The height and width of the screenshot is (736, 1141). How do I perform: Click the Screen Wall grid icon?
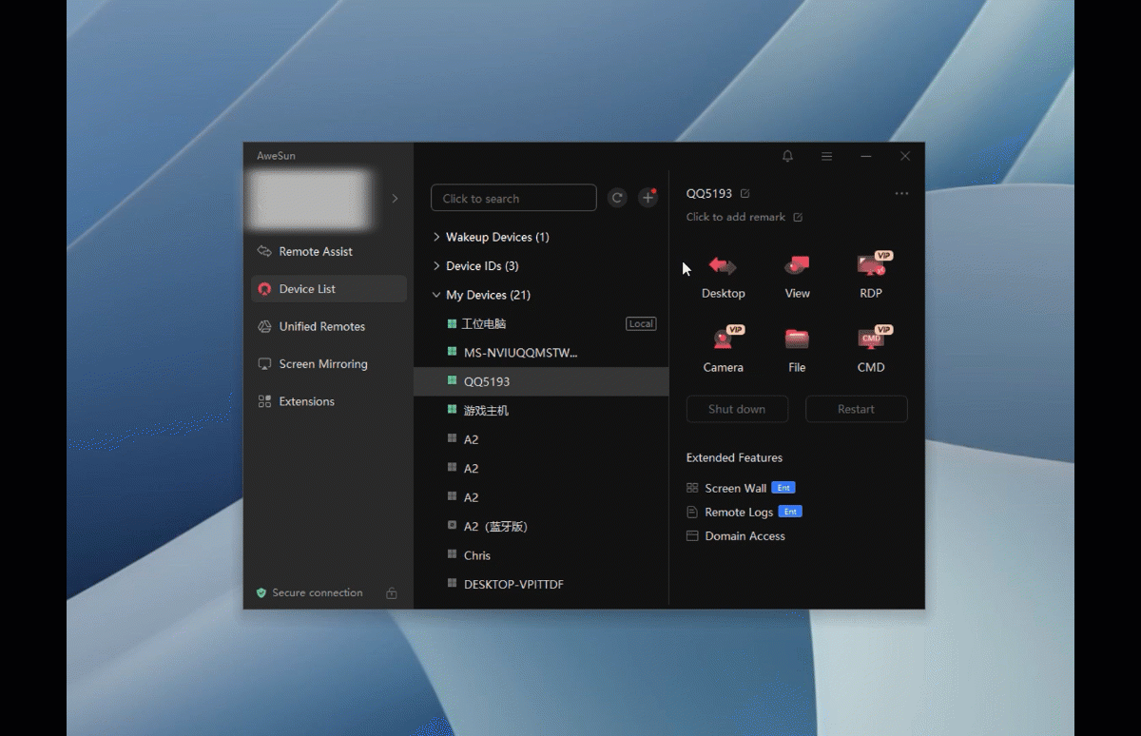click(692, 488)
